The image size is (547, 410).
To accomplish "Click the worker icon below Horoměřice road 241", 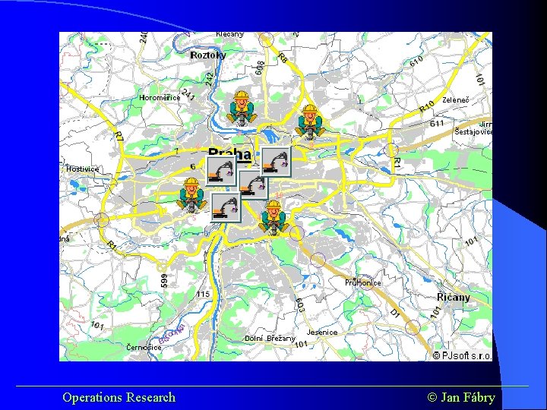I will point(242,108).
